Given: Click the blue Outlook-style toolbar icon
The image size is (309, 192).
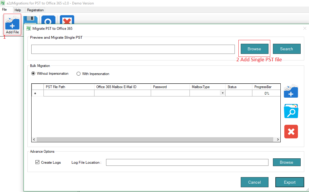Looking at the screenshot, I should coord(48,20).
